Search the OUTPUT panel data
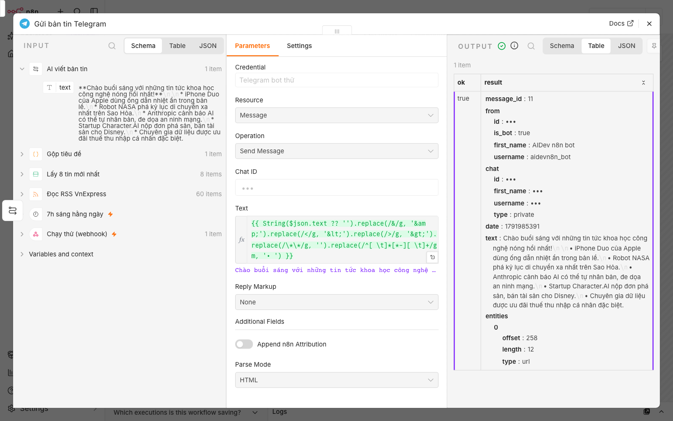Image resolution: width=673 pixels, height=421 pixels. pos(531,46)
